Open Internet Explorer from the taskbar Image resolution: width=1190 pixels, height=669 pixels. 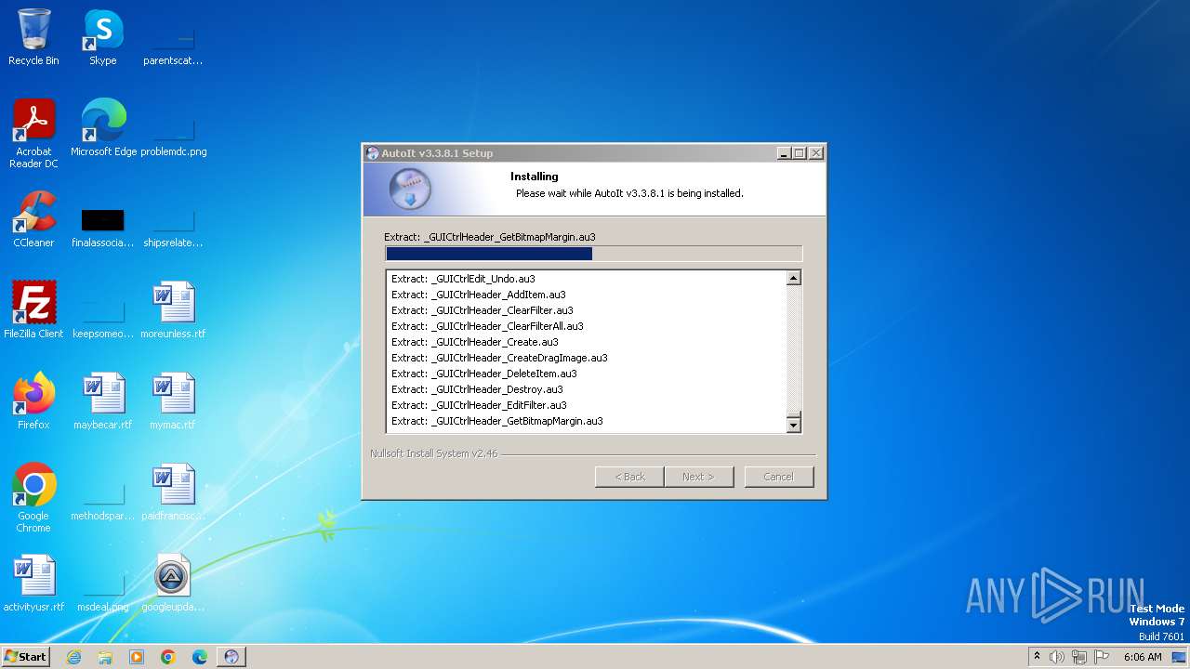pos(73,657)
